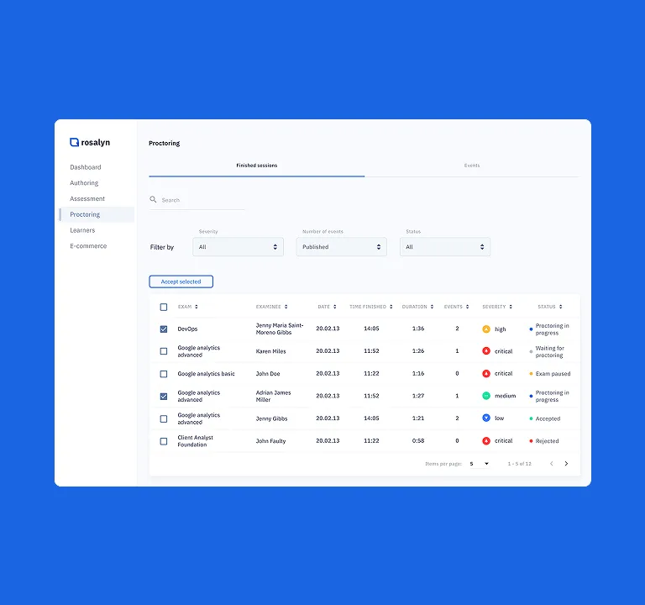
Task: Uncheck the DevOps row checkbox
Action: pyautogui.click(x=164, y=329)
